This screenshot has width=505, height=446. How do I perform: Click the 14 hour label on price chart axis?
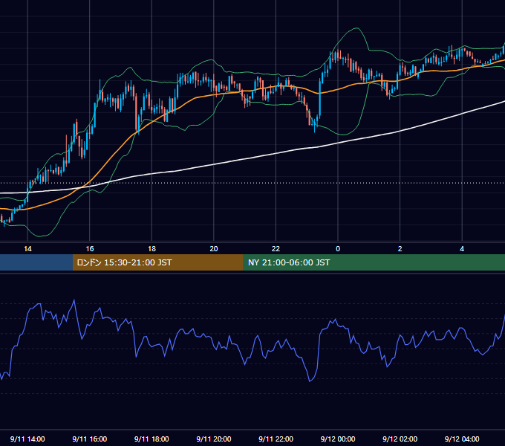[27, 249]
